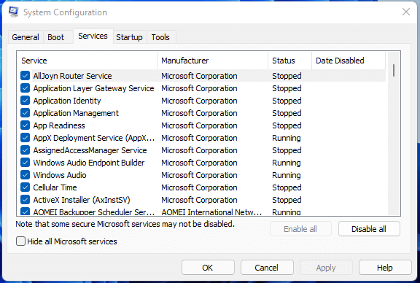The image size is (420, 283).
Task: Select the AllJoyn Router Service row name
Action: [x=72, y=76]
